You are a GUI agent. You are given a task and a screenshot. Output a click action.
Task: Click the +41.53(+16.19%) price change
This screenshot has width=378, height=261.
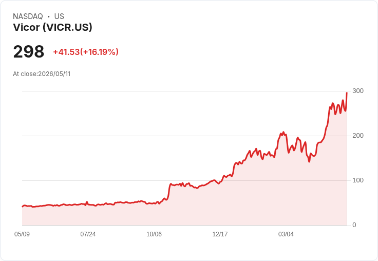pos(86,52)
